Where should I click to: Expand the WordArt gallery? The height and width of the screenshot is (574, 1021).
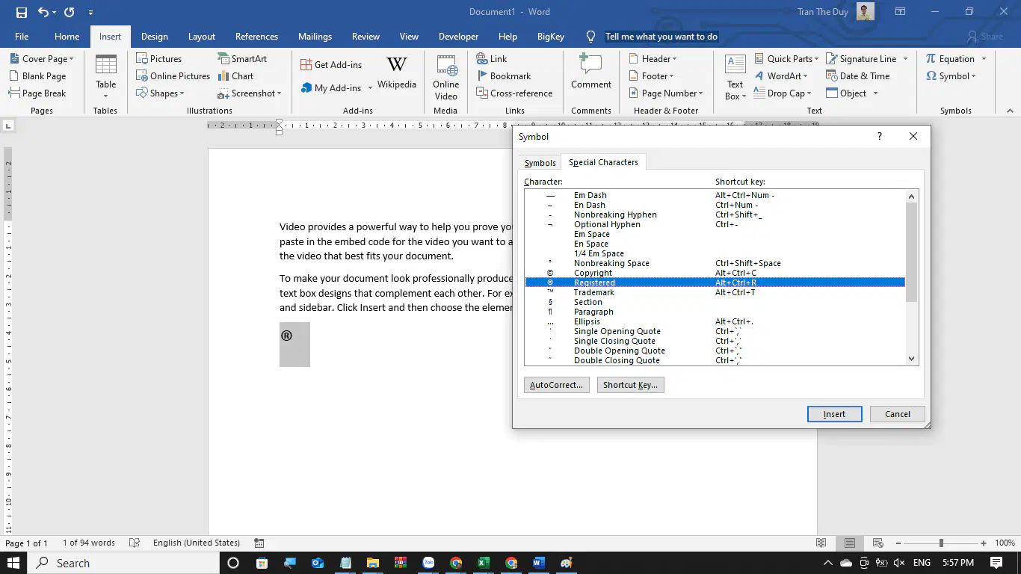click(780, 76)
